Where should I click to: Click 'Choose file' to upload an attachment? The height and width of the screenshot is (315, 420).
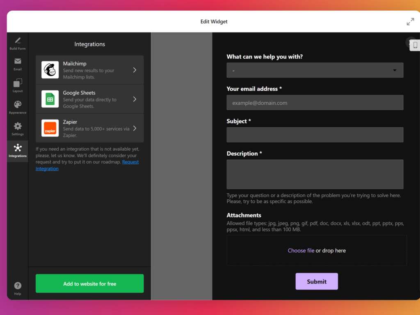[301, 250]
